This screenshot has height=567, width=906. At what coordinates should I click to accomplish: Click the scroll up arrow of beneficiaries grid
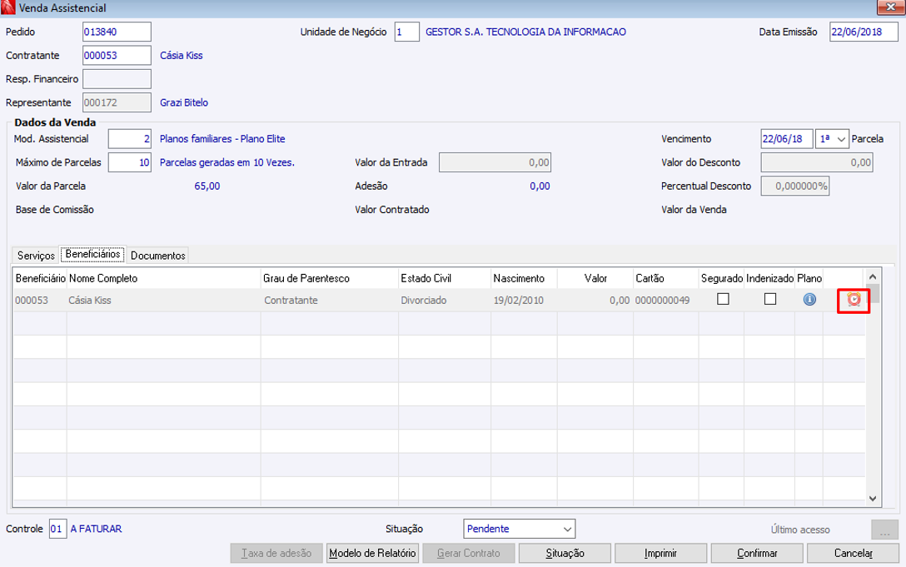pyautogui.click(x=873, y=277)
